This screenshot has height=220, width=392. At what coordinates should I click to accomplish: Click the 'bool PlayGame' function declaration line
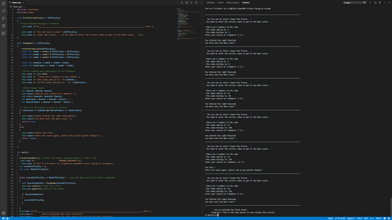tap(34, 43)
